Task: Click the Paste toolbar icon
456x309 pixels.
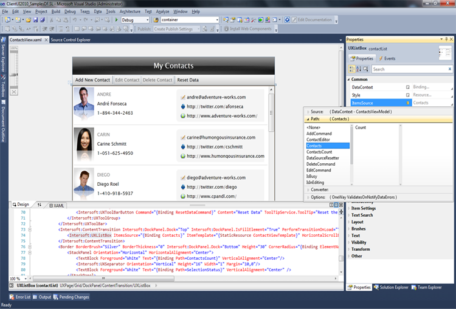Action: [66, 20]
